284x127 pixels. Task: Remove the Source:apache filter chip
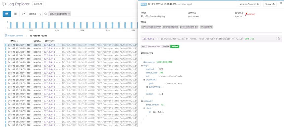tap(69, 14)
